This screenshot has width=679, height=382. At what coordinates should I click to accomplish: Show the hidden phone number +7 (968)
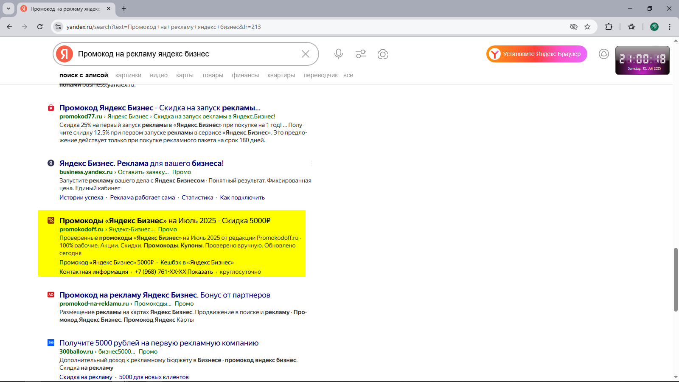point(174,272)
